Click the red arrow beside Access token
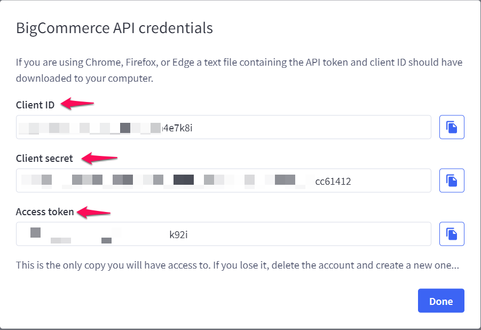The image size is (481, 330). pos(93,213)
